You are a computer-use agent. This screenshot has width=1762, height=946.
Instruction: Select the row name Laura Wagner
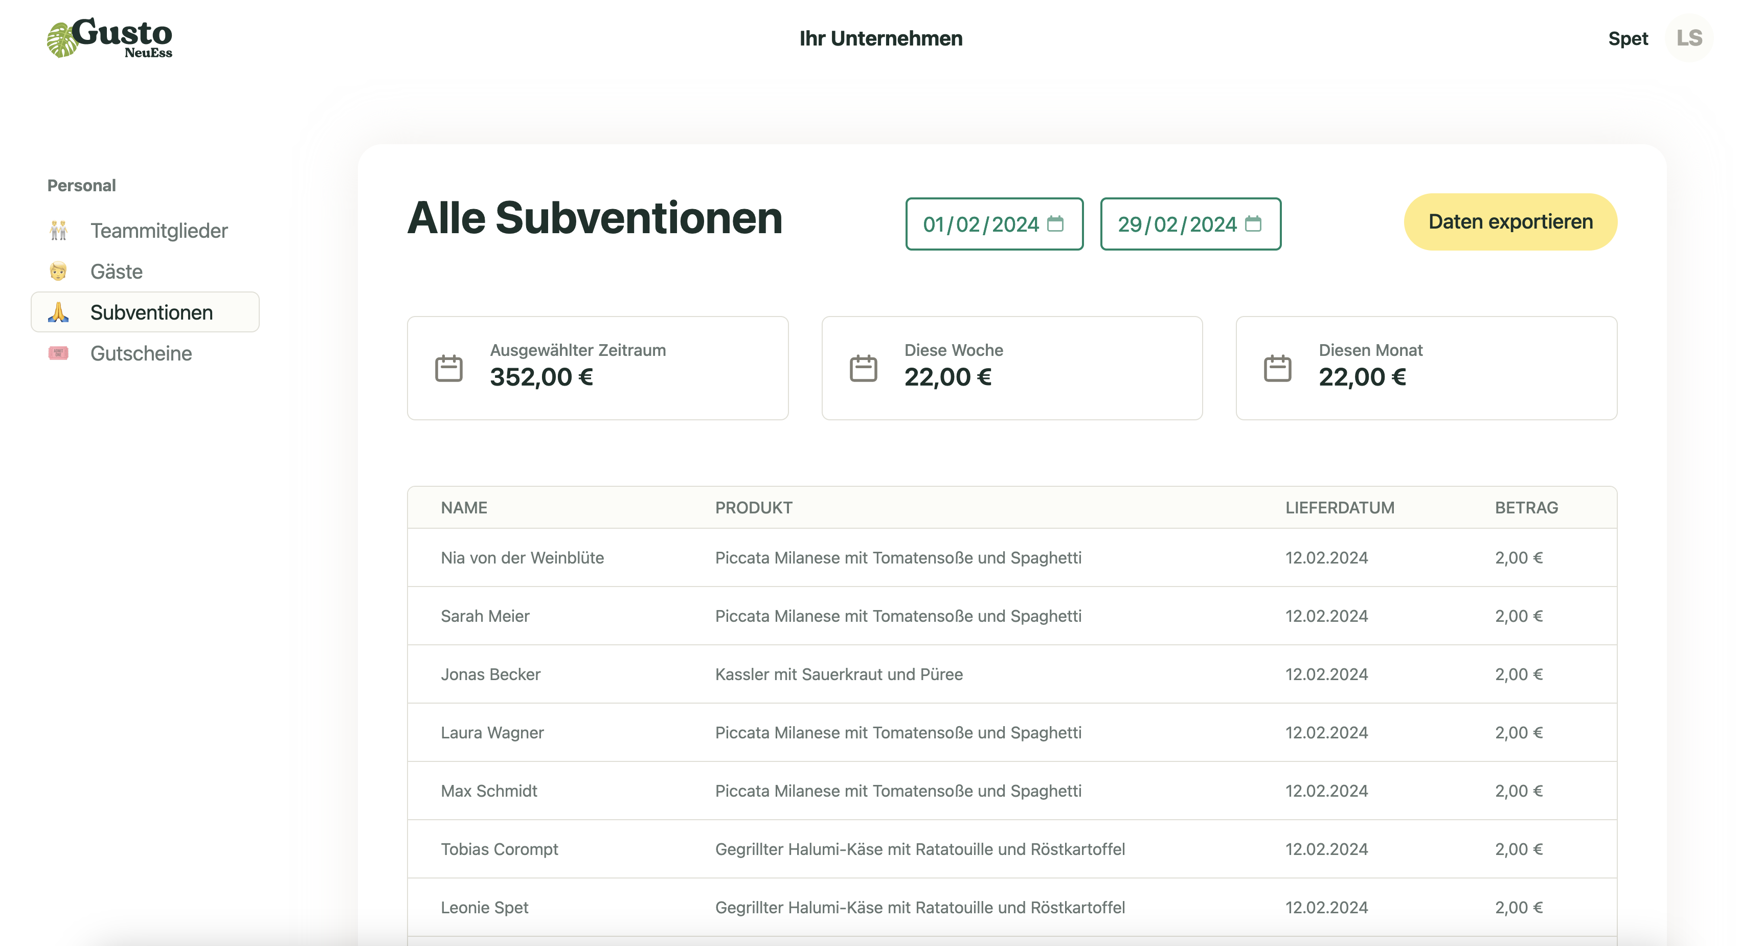click(492, 733)
